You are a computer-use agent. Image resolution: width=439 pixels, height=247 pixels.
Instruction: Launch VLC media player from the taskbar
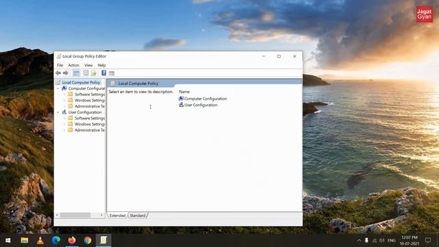pos(40,240)
